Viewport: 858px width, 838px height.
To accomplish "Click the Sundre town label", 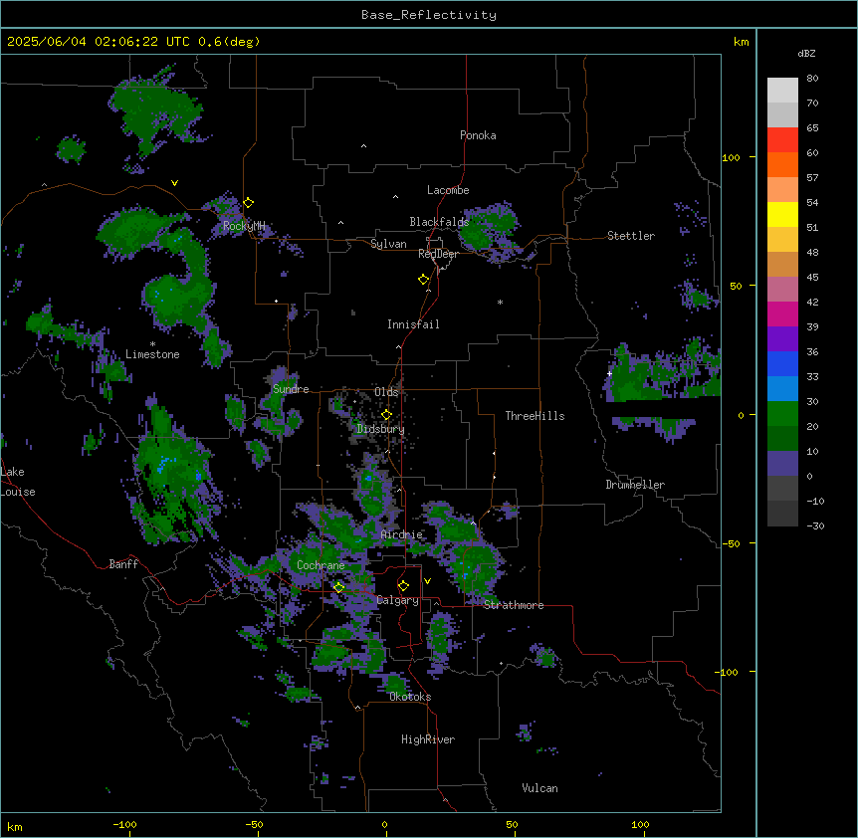I will (x=291, y=389).
